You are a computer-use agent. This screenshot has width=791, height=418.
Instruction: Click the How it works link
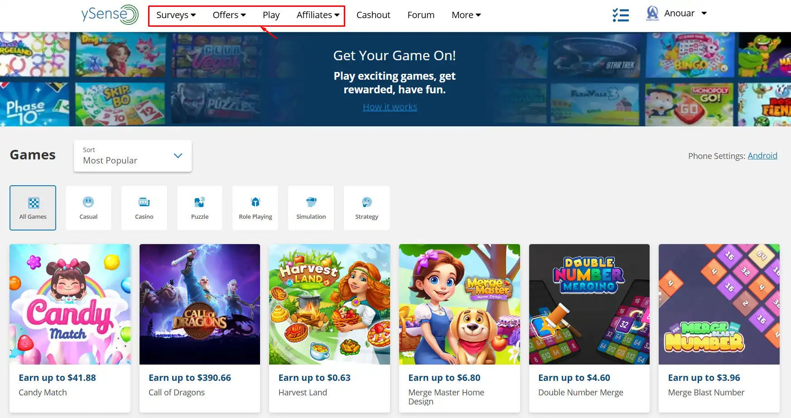tap(390, 107)
